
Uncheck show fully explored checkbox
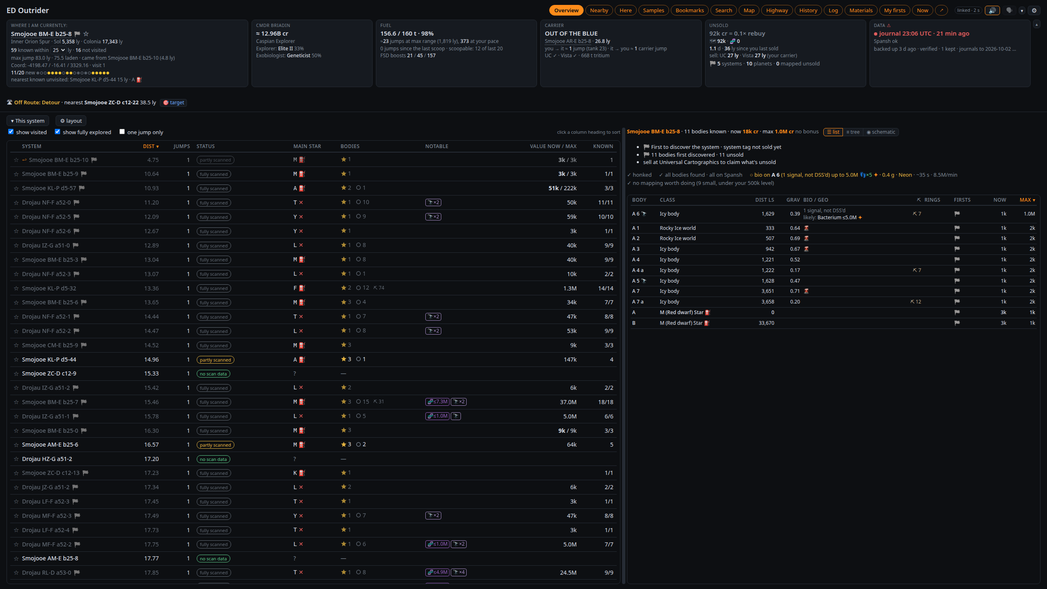pos(58,132)
